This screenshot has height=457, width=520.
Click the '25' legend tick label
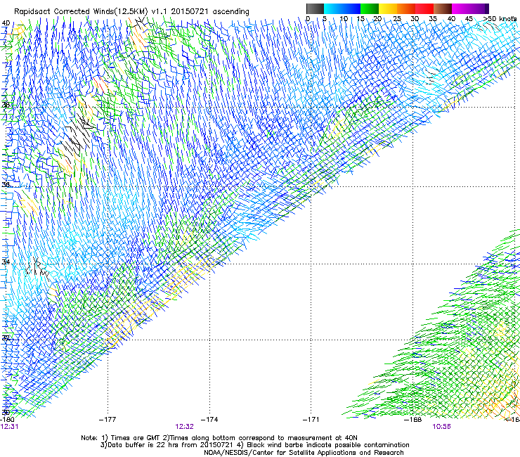397,19
